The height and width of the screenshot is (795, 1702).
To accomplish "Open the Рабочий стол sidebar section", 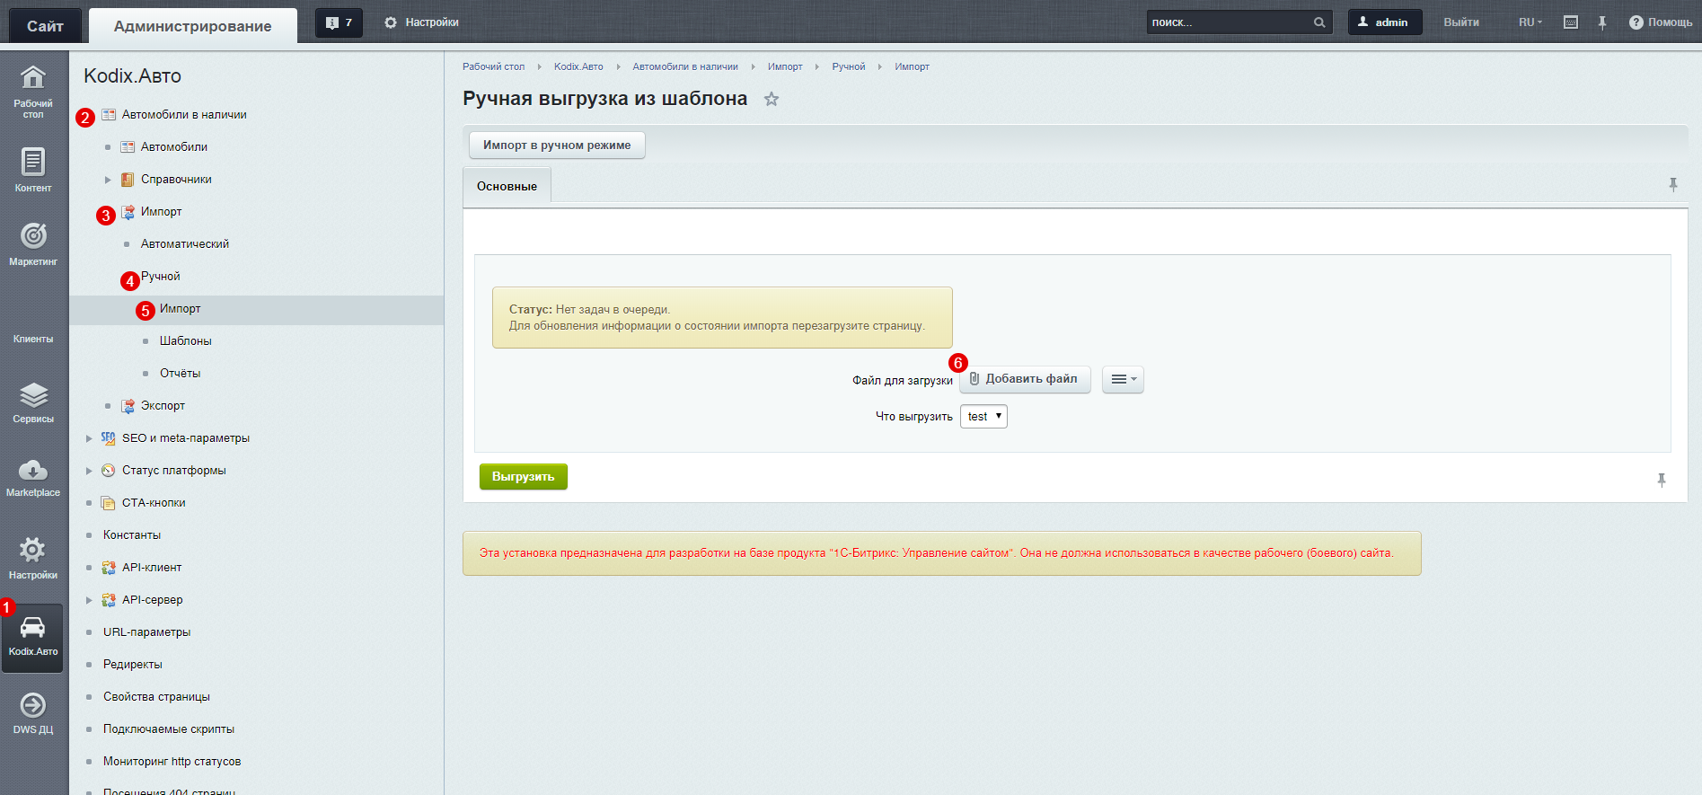I will coord(33,93).
